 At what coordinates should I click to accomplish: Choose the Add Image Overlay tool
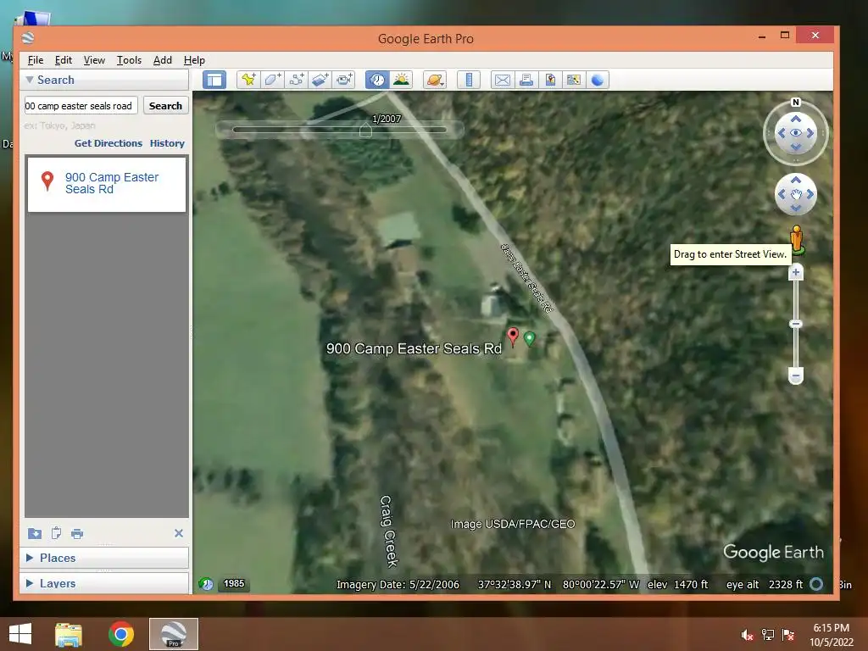coord(320,80)
